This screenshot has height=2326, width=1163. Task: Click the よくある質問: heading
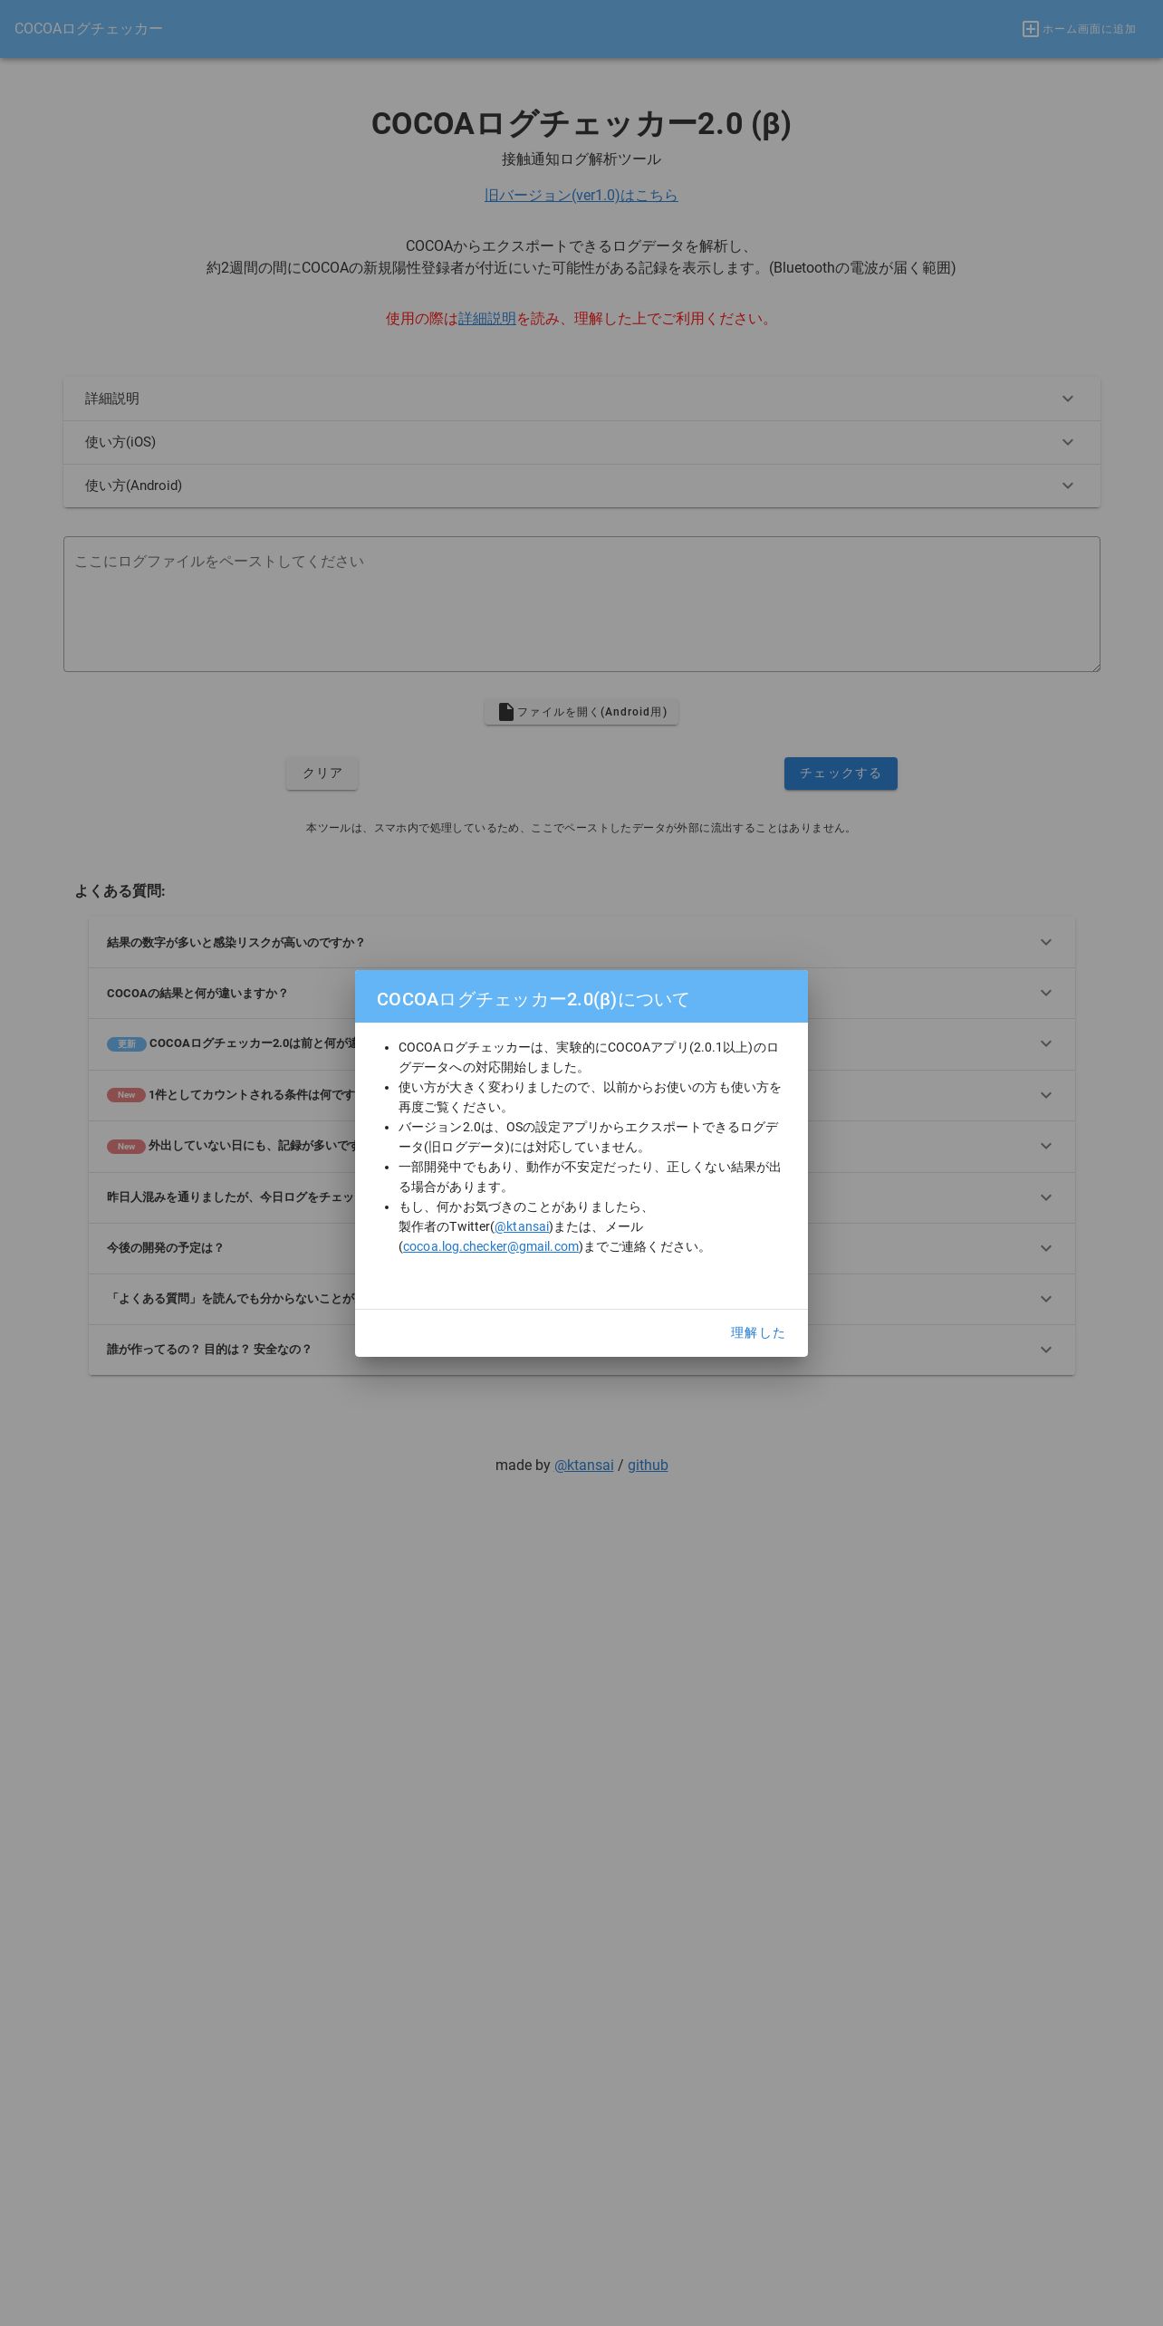tap(120, 891)
